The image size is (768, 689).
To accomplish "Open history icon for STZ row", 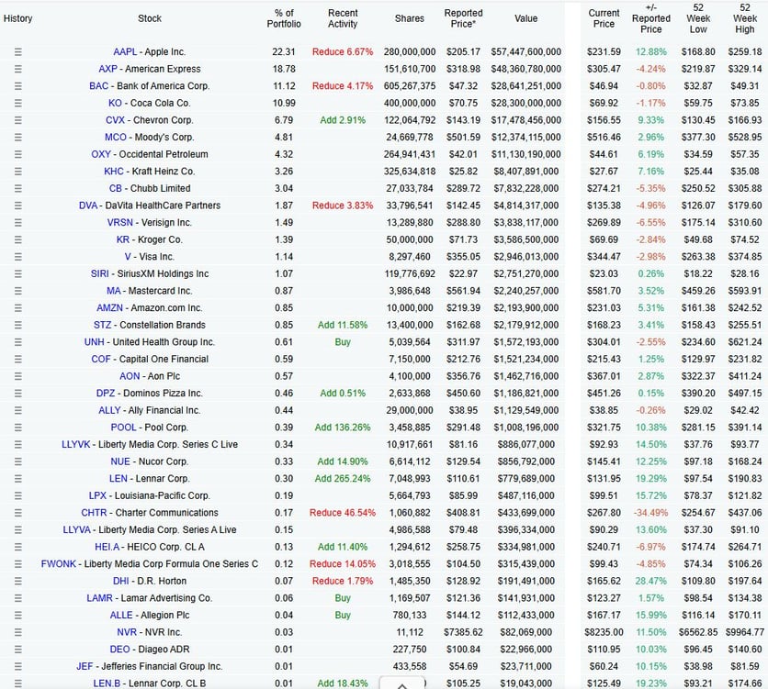I will coord(18,325).
